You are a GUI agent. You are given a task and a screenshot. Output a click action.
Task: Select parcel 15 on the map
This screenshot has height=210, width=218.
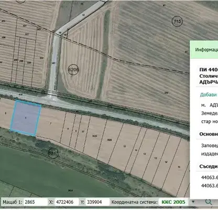tap(179, 167)
